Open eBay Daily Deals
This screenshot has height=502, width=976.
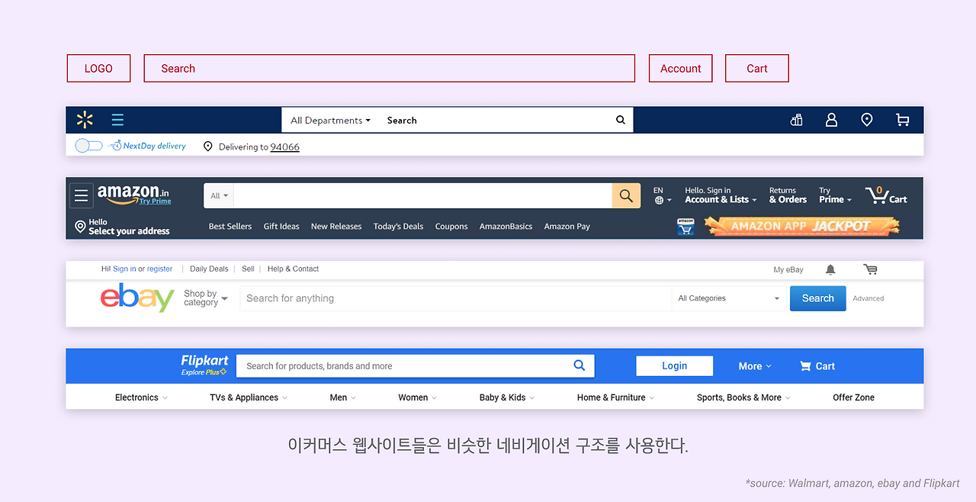tap(209, 269)
